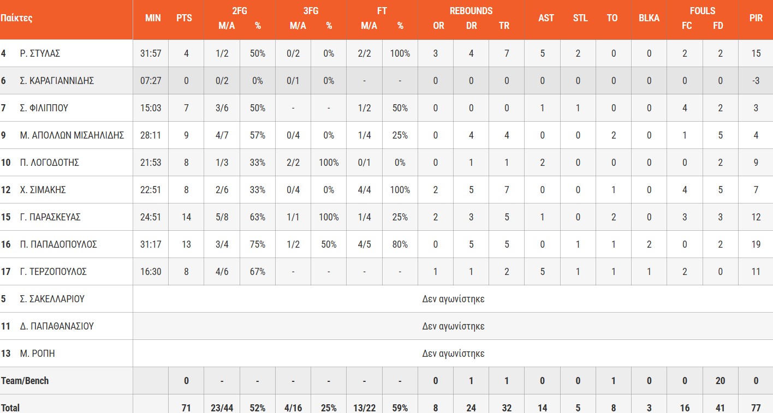
Task: Click the Παίκτες column header
Action: click(16, 18)
